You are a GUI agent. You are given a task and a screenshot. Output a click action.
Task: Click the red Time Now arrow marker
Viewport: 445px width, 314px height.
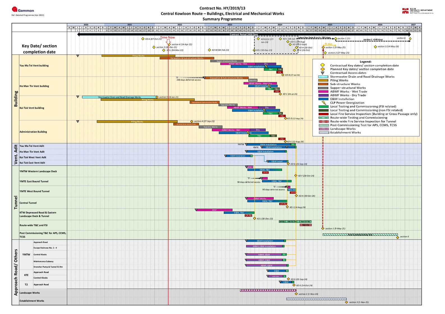pyautogui.click(x=168, y=41)
